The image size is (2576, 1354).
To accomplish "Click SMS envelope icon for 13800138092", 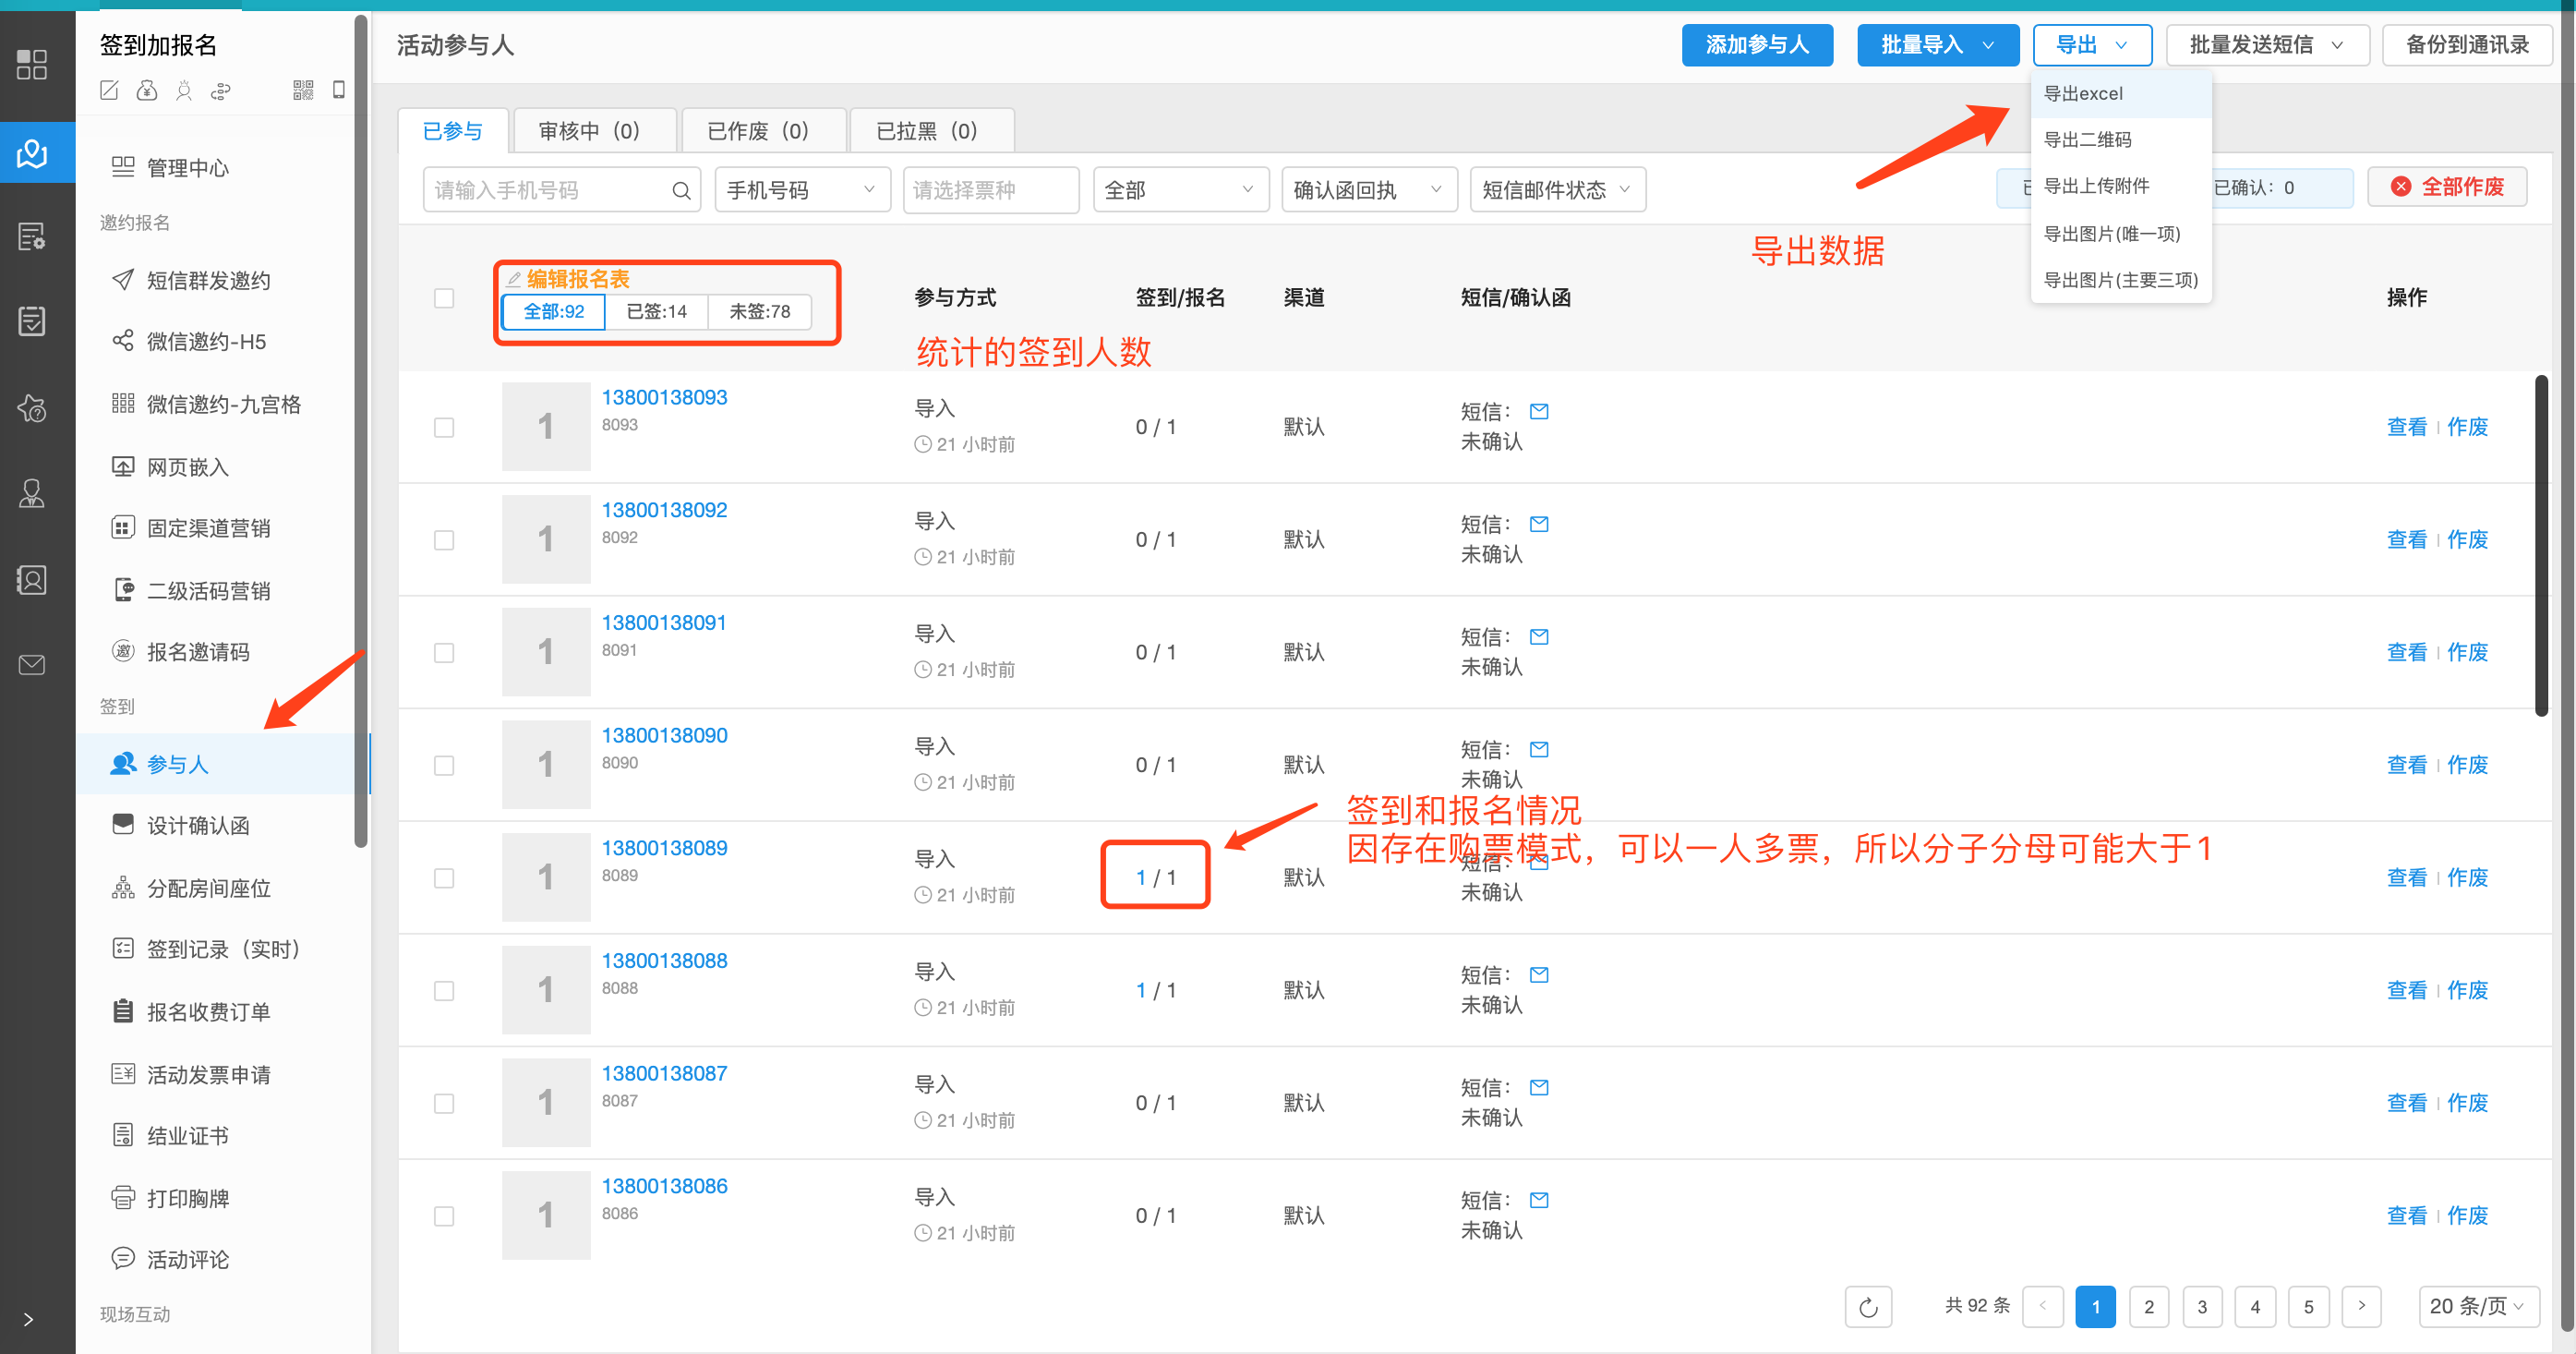I will 1539,524.
